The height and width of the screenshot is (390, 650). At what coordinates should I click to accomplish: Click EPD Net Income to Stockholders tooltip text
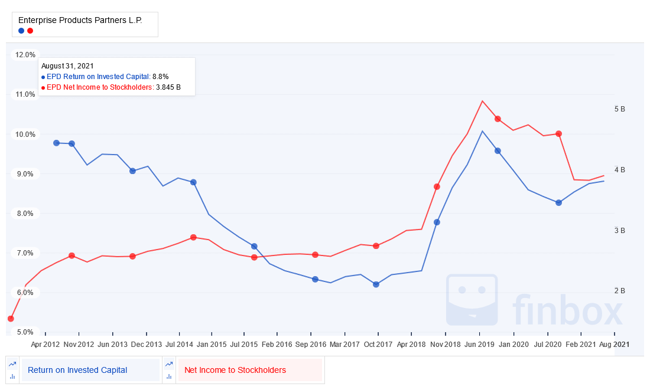tap(99, 87)
